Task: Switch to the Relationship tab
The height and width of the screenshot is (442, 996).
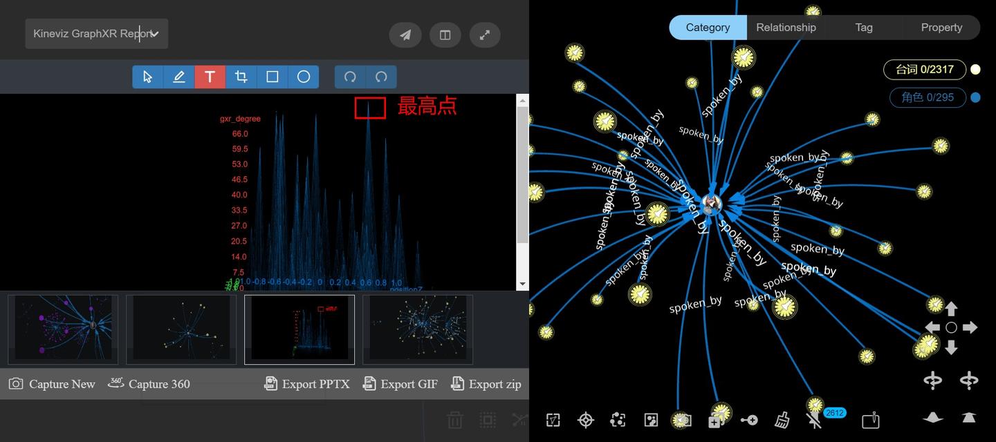Action: click(786, 27)
